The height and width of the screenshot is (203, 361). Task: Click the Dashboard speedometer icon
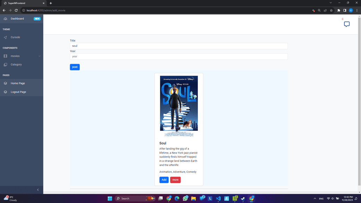[5, 19]
